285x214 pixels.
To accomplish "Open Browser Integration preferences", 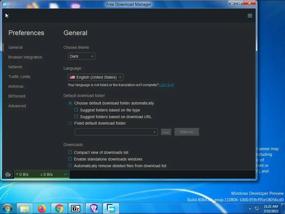I will (x=25, y=57).
